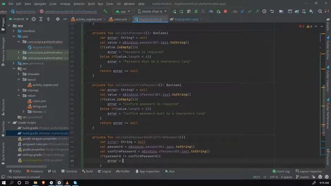This screenshot has width=331, height=186.
Task: Open the Device Manager icon
Action: (304, 11)
